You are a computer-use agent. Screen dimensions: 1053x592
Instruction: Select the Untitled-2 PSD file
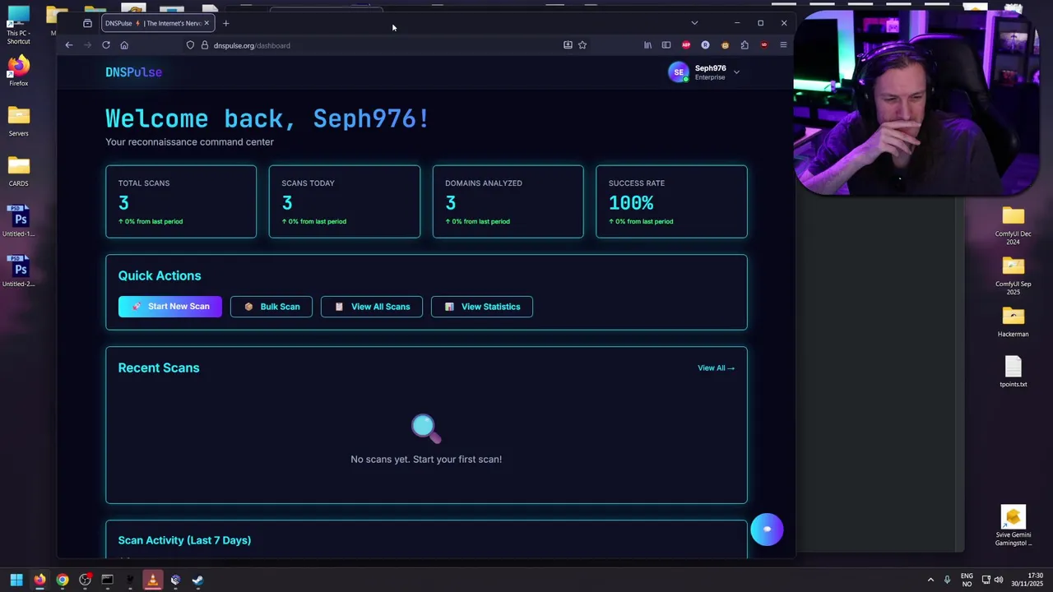coord(19,272)
